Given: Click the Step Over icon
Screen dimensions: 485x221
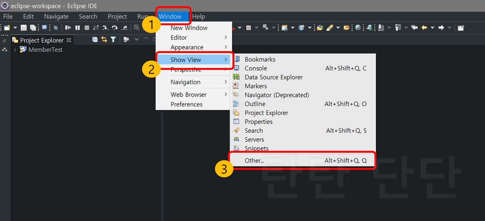Looking at the screenshot, I should pyautogui.click(x=115, y=28).
